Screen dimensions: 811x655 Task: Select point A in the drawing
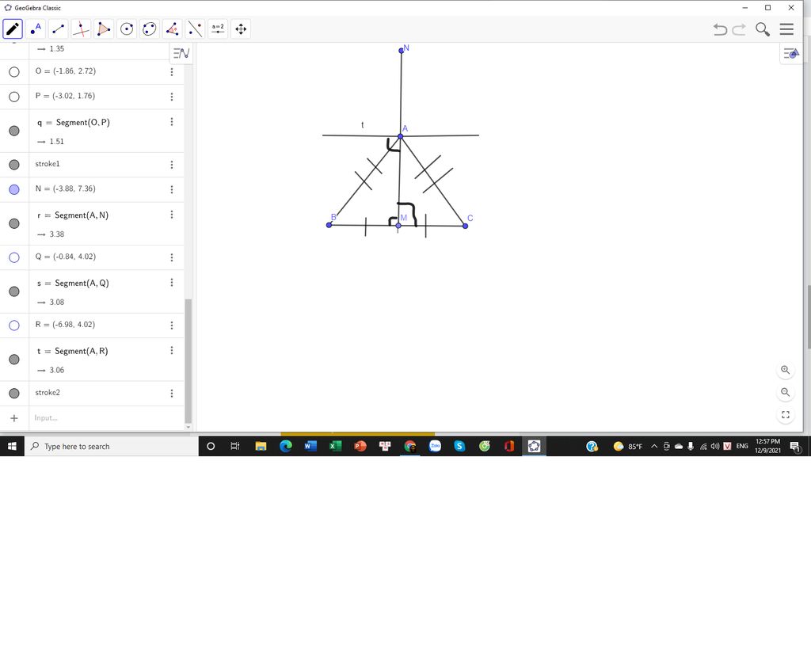400,136
